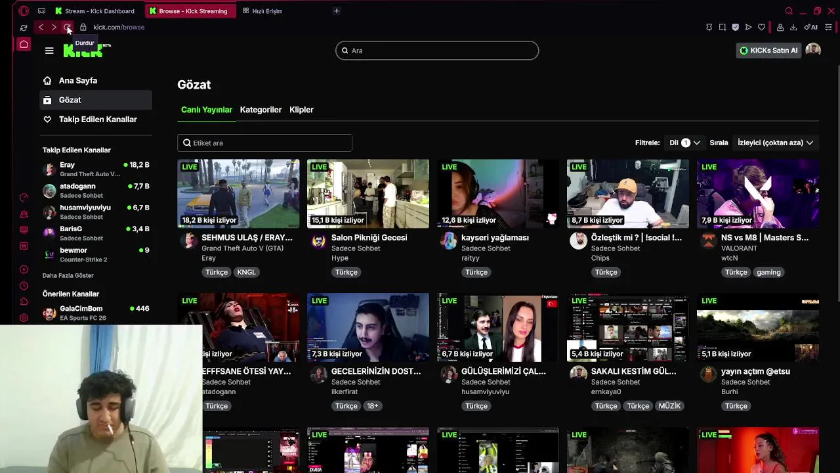
Task: Open the Salon Pikniği Gecesi stream thumbnail
Action: [x=368, y=194]
